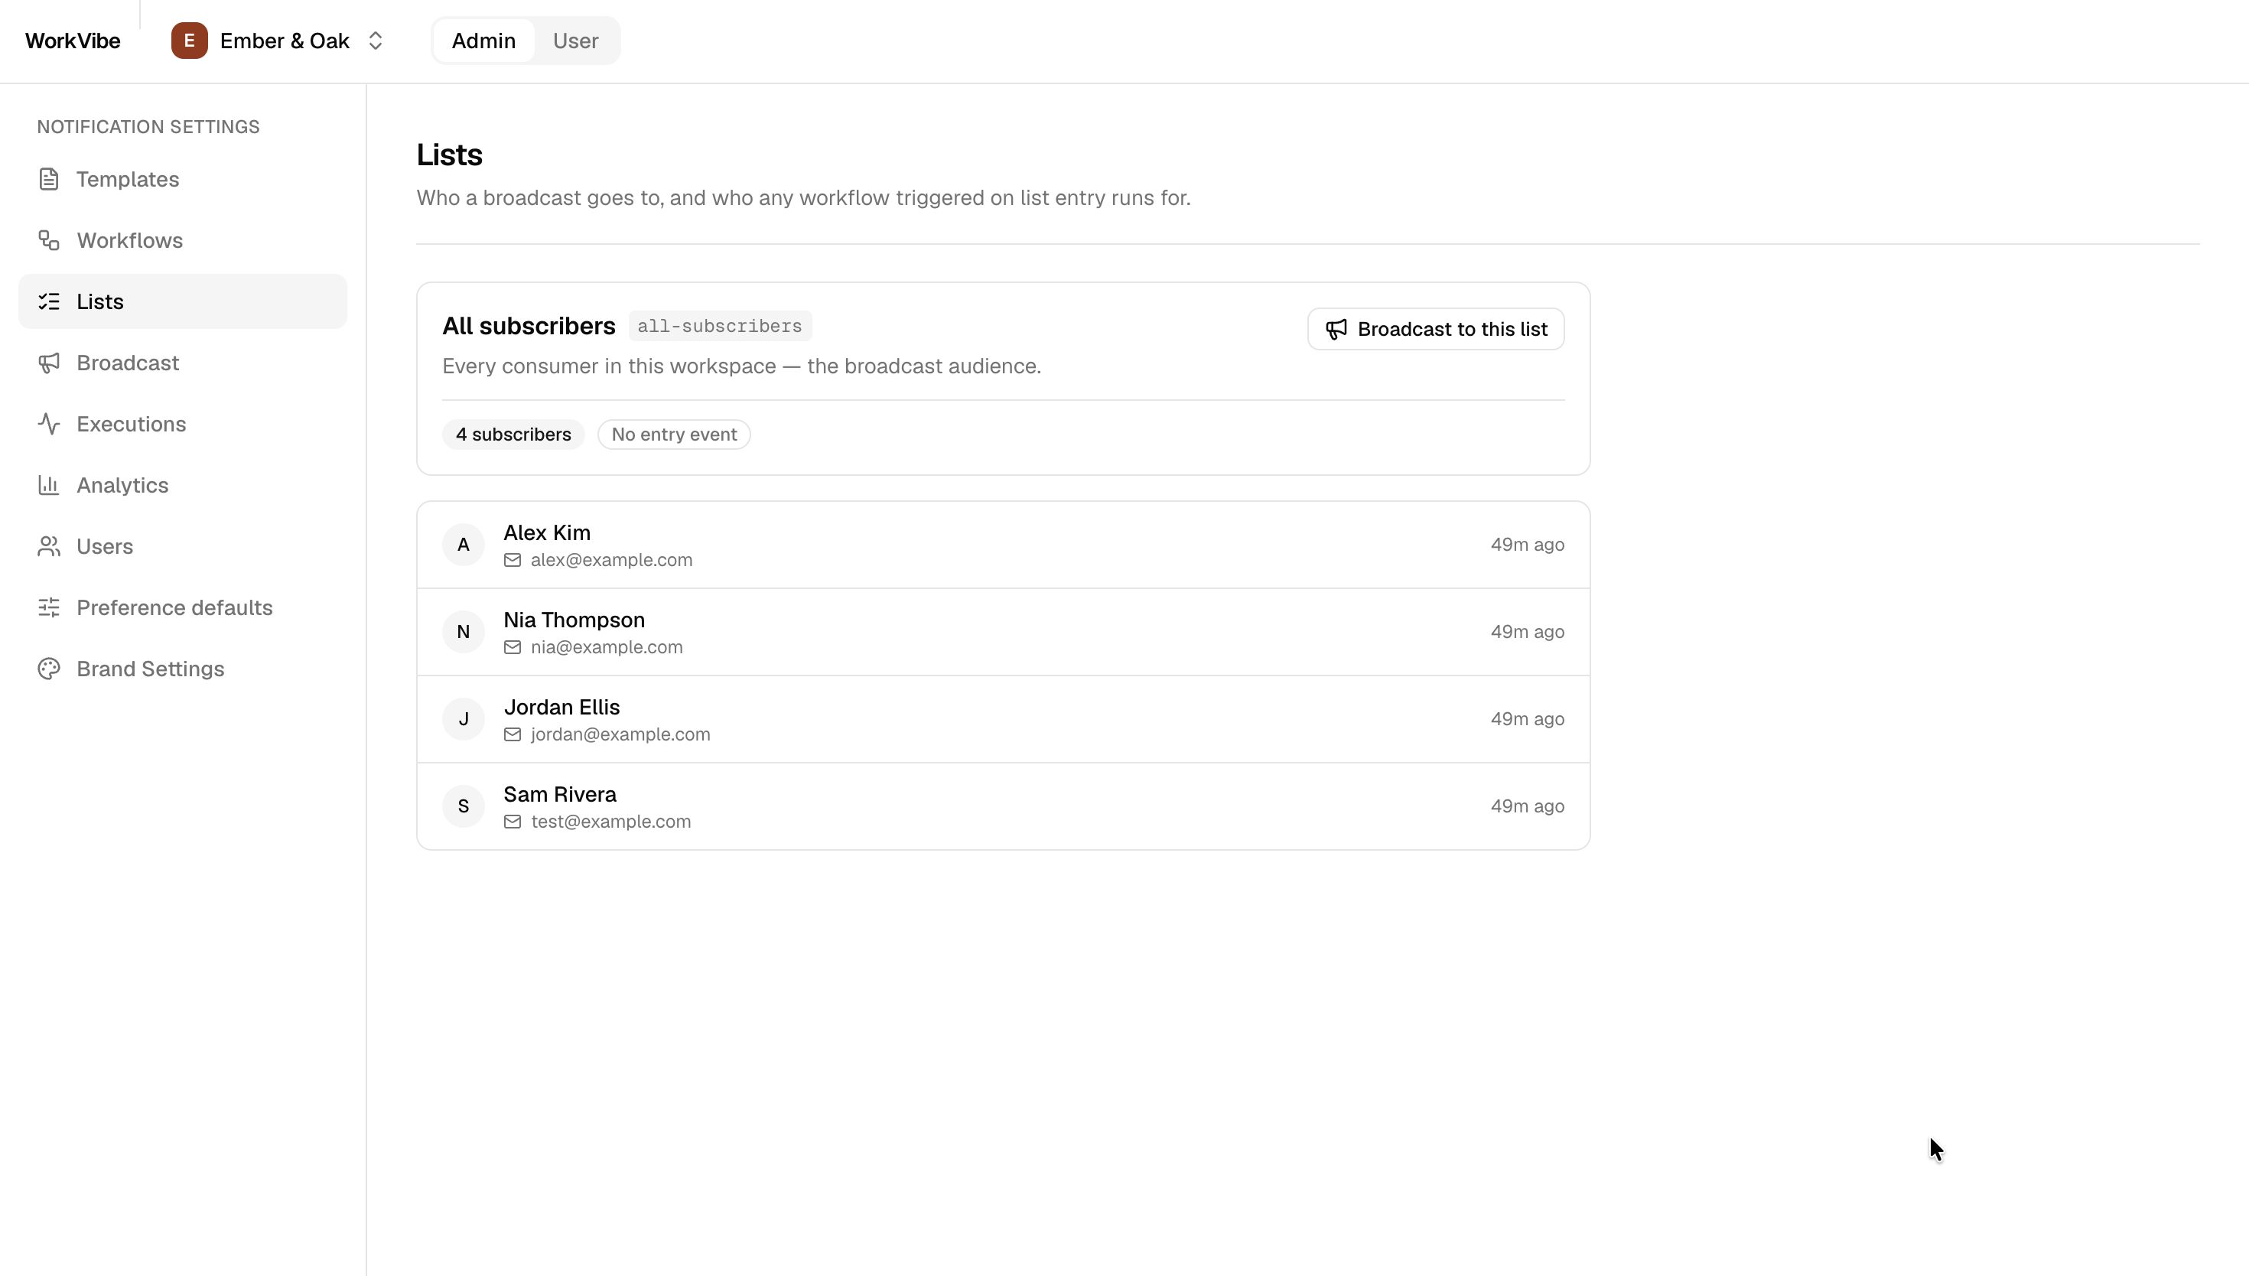Viewport: 2249px width, 1276px height.
Task: Select Jordan Ellis name
Action: [x=561, y=708]
